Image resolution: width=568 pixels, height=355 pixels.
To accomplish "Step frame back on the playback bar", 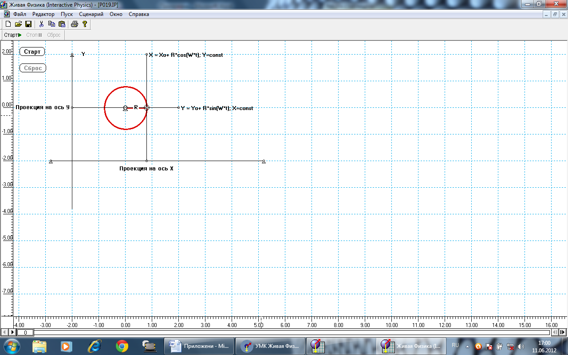I will pyautogui.click(x=4, y=332).
